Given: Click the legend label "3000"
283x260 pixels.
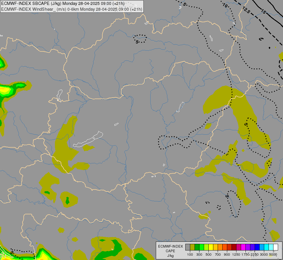Looking at the screenshot, I should pos(264,255).
